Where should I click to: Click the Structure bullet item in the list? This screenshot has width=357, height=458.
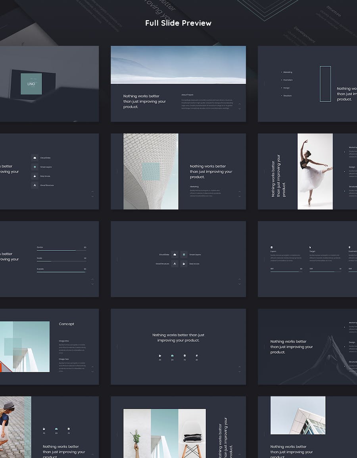pos(287,96)
